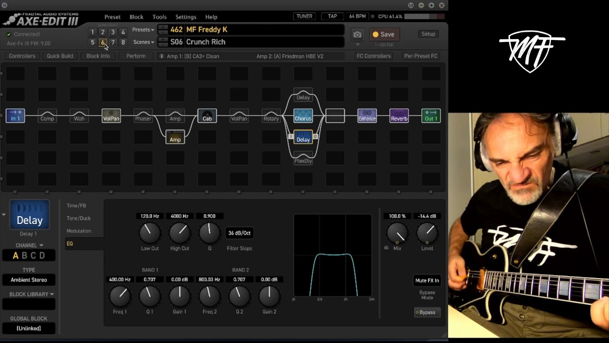609x343 pixels.
Task: Select the Phaser block
Action: click(143, 116)
